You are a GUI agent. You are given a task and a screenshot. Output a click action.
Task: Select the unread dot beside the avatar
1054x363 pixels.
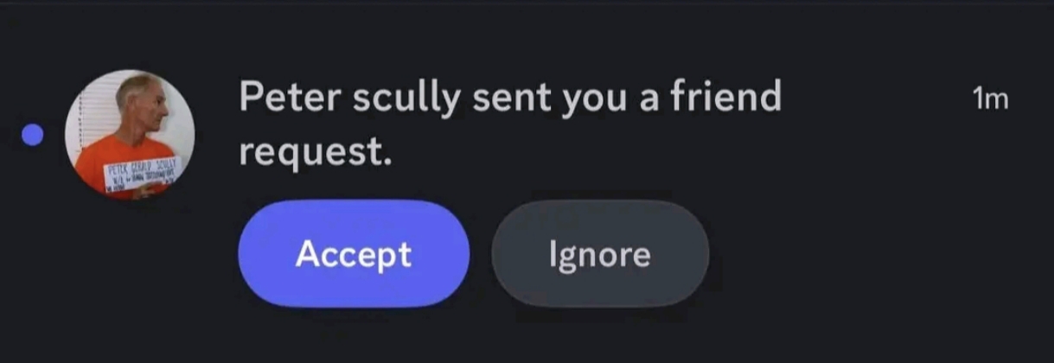(33, 136)
